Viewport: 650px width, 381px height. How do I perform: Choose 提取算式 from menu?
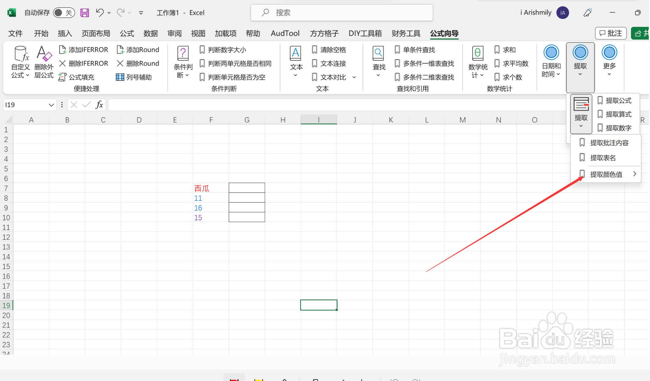click(x=614, y=114)
